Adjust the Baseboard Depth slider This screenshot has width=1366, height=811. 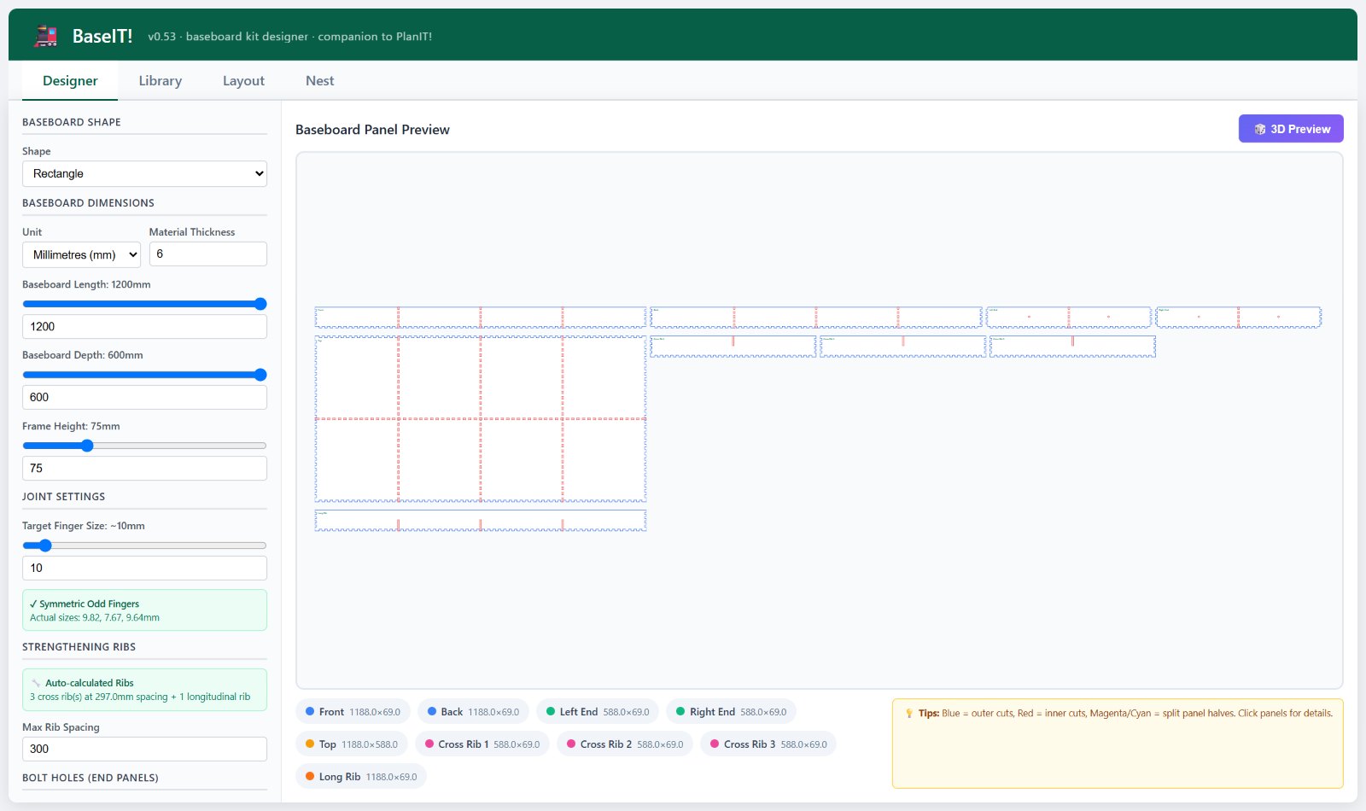(x=144, y=375)
